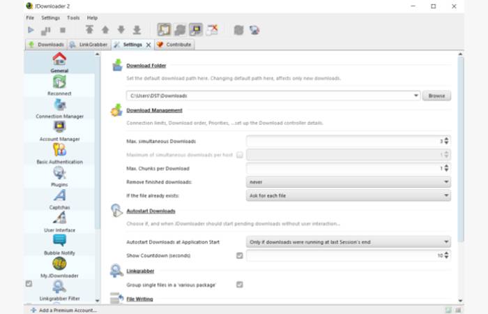The width and height of the screenshot is (488, 314).
Task: Click the reconnect globe toolbar icon
Action: point(254,30)
